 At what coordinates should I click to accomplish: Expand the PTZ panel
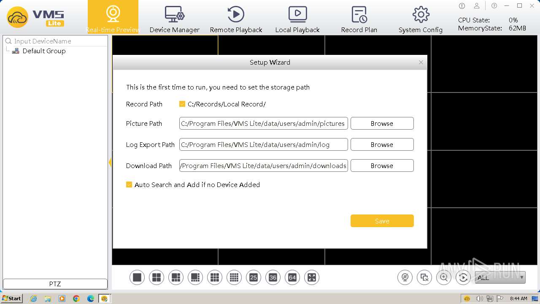[x=55, y=284]
